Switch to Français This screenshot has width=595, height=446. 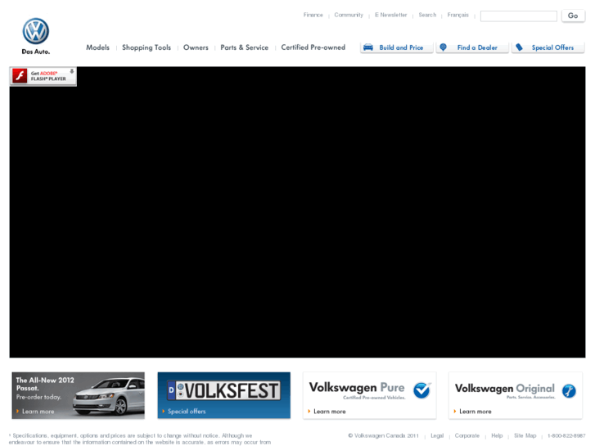(458, 15)
